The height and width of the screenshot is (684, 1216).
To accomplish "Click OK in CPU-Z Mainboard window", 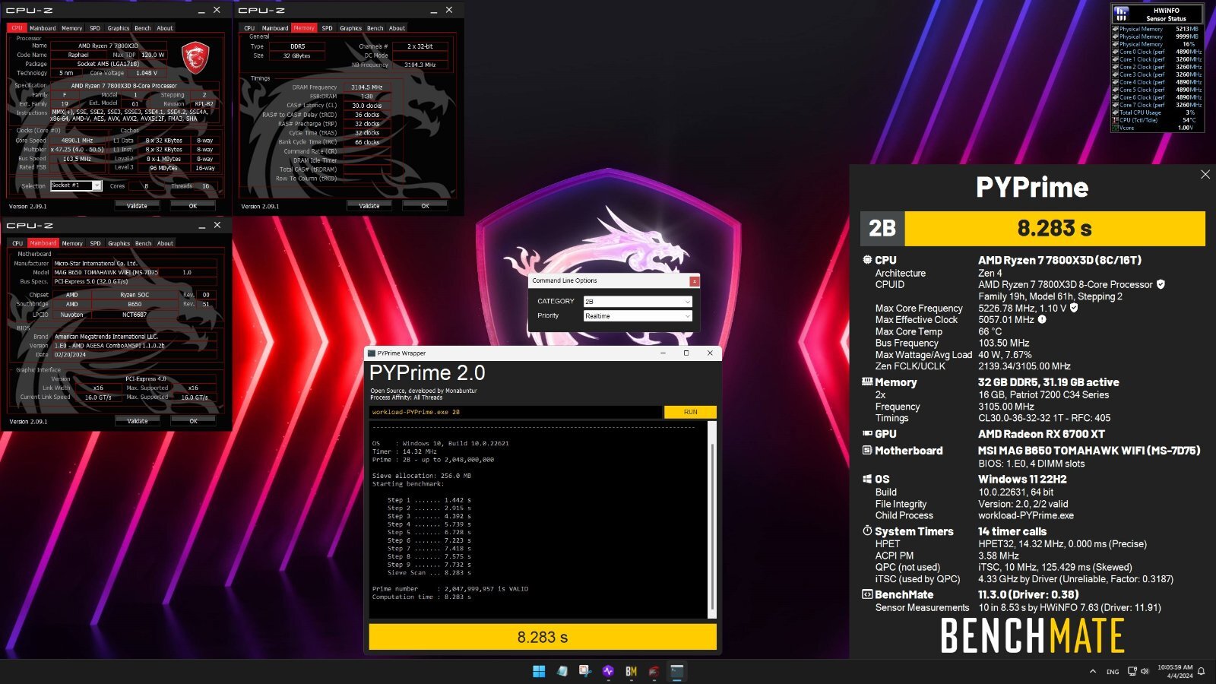I will 193,421.
